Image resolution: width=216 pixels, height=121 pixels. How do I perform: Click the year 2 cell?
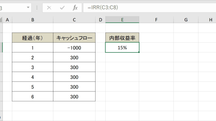click(33, 57)
